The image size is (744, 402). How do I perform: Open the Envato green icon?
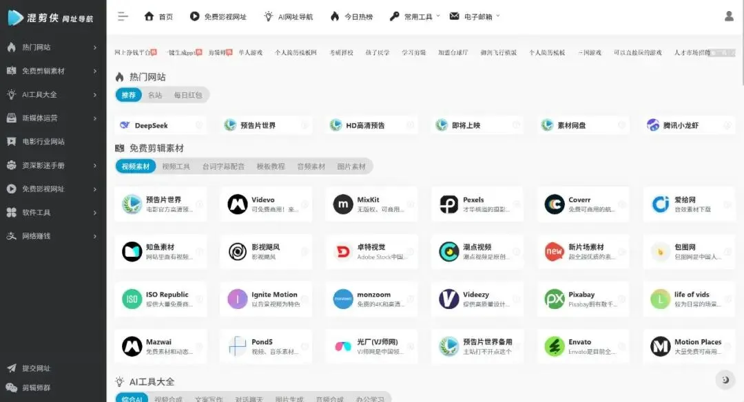(554, 346)
